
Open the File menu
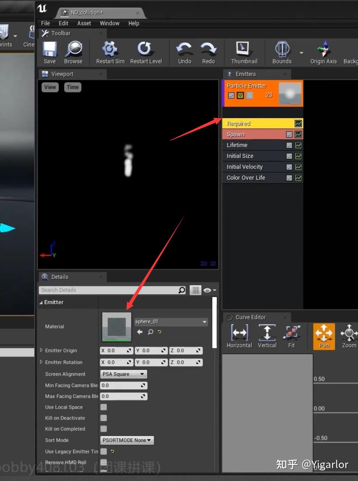click(x=46, y=23)
